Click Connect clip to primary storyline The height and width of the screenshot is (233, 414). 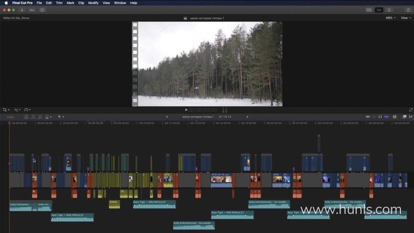click(x=26, y=117)
